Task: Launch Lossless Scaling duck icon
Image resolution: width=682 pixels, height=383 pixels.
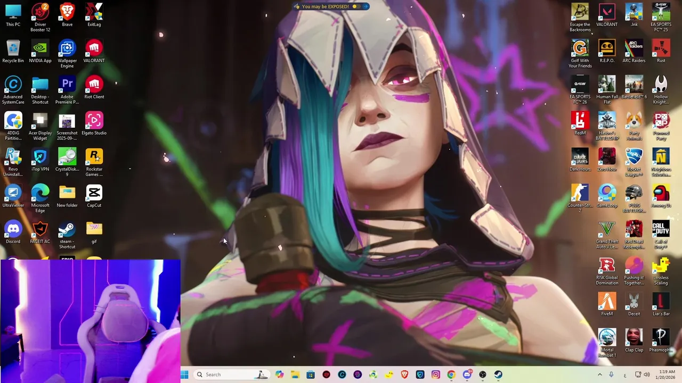Action: tap(661, 271)
